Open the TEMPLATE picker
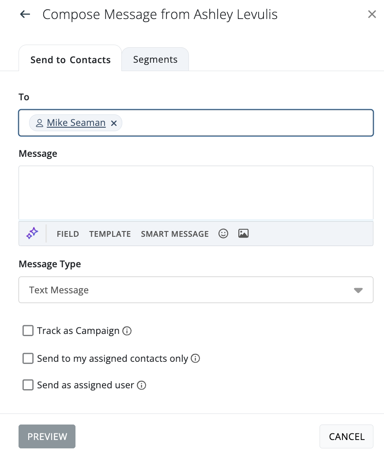This screenshot has width=384, height=455. coord(110,234)
